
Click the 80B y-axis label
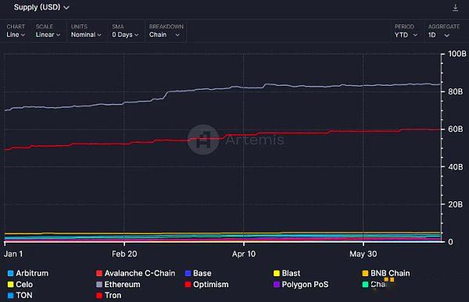[x=455, y=91]
